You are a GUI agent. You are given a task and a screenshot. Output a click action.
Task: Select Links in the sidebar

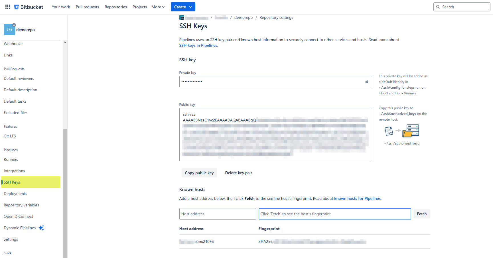[31, 55]
